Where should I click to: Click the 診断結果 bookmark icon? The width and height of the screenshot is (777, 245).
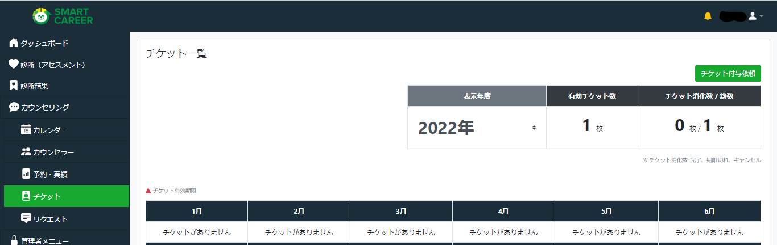[x=14, y=86]
